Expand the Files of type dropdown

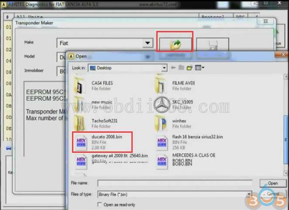[x=249, y=194]
